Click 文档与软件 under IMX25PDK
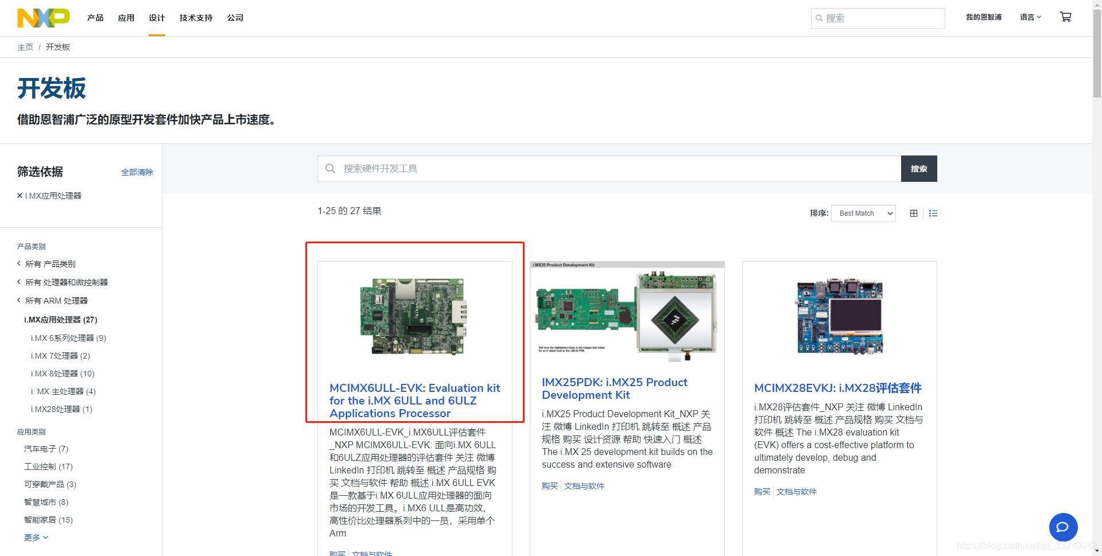Viewport: 1102px width, 556px height. tap(584, 486)
